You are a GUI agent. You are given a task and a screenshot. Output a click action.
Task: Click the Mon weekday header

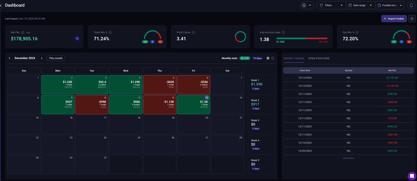58,71
